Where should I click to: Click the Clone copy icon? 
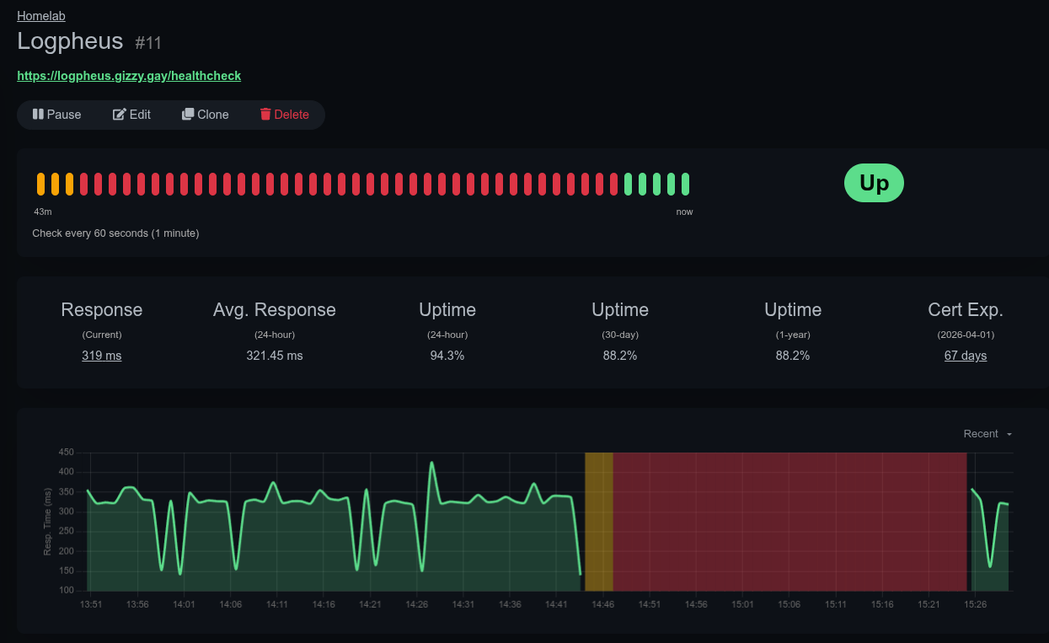point(188,115)
